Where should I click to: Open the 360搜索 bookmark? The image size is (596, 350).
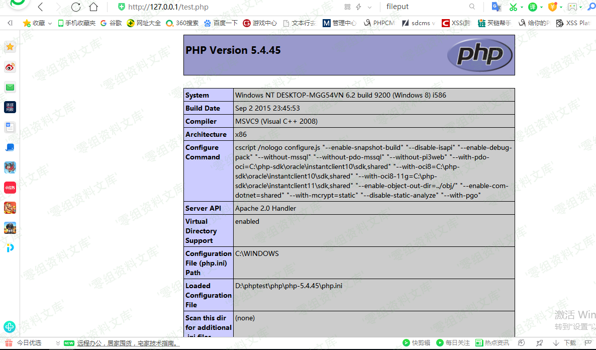182,23
